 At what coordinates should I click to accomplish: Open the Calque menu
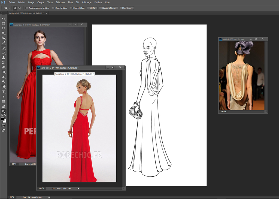tap(41, 2)
